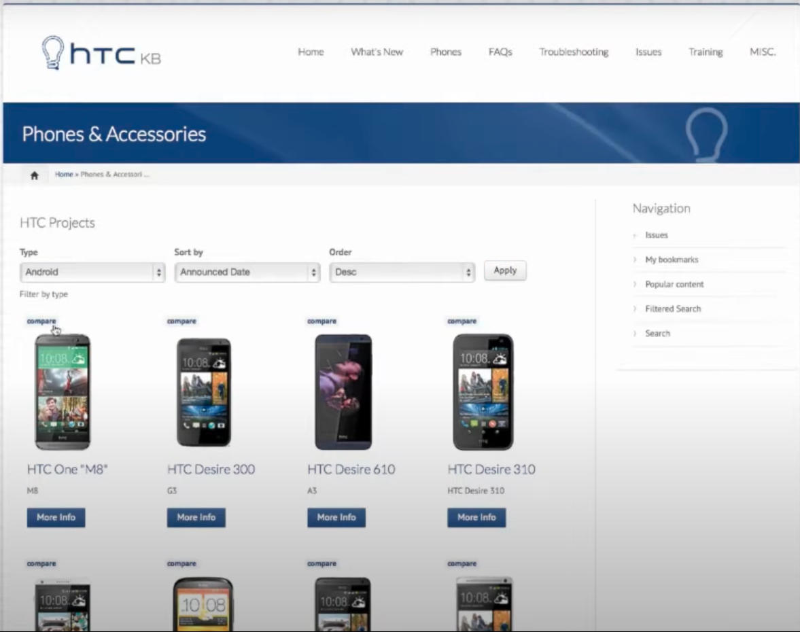800x632 pixels.
Task: Click the arrow beside Filtered Search
Action: pyautogui.click(x=635, y=309)
